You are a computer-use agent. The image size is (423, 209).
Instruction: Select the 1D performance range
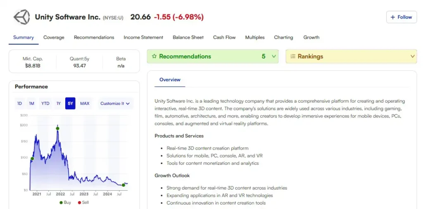point(19,103)
